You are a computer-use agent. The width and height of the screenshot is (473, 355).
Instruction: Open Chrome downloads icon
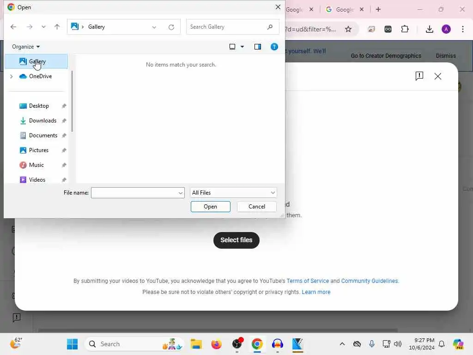[x=429, y=29]
